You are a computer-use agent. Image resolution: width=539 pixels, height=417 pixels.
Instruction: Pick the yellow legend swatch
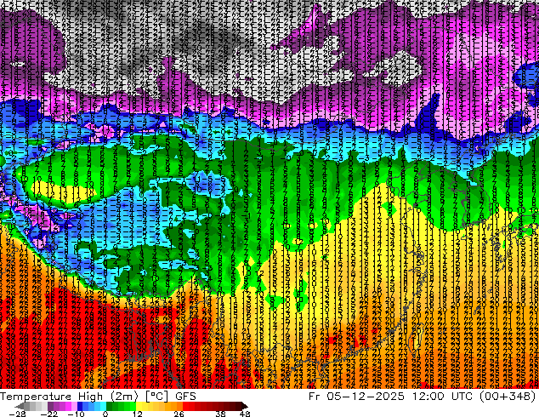click(x=139, y=406)
